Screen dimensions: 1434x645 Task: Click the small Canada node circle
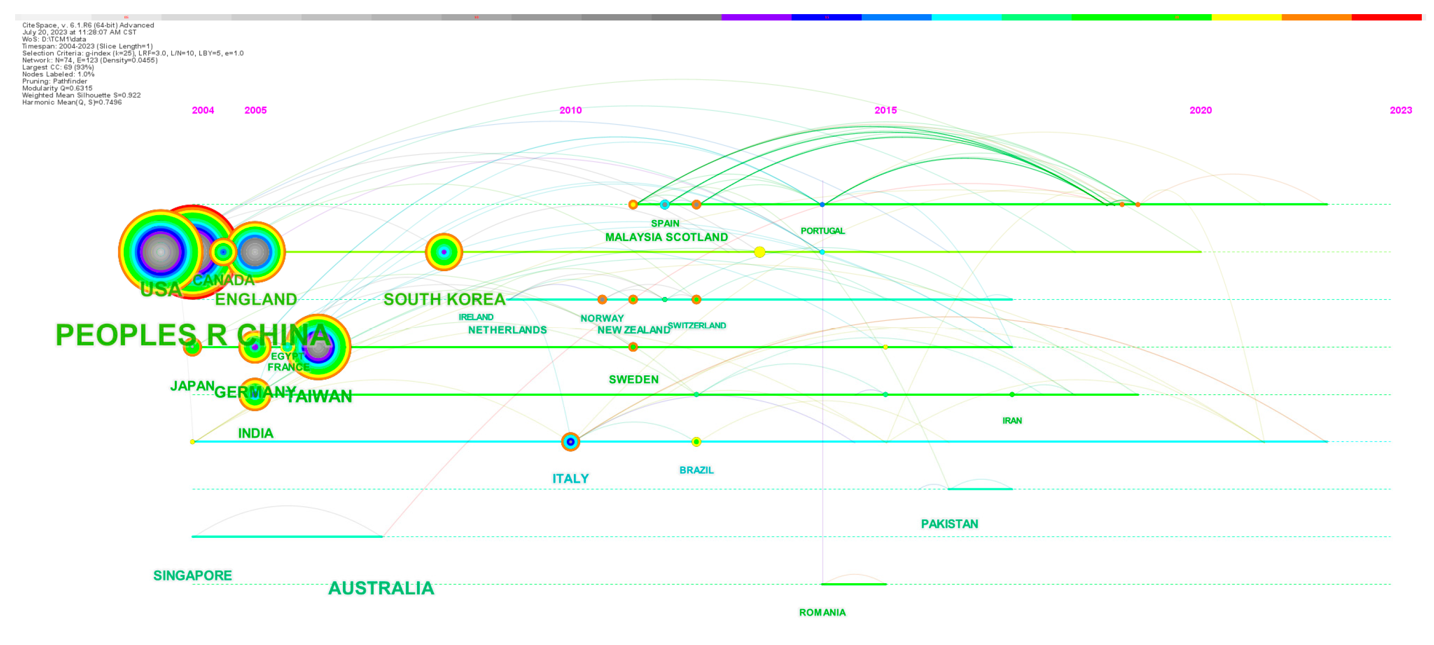pos(223,252)
